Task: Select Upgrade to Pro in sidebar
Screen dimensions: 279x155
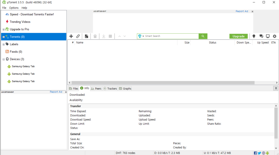Action: pos(19,29)
